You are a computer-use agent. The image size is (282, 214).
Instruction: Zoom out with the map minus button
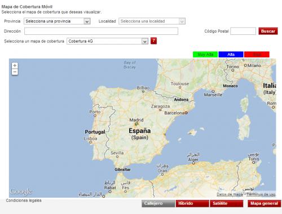15,72
